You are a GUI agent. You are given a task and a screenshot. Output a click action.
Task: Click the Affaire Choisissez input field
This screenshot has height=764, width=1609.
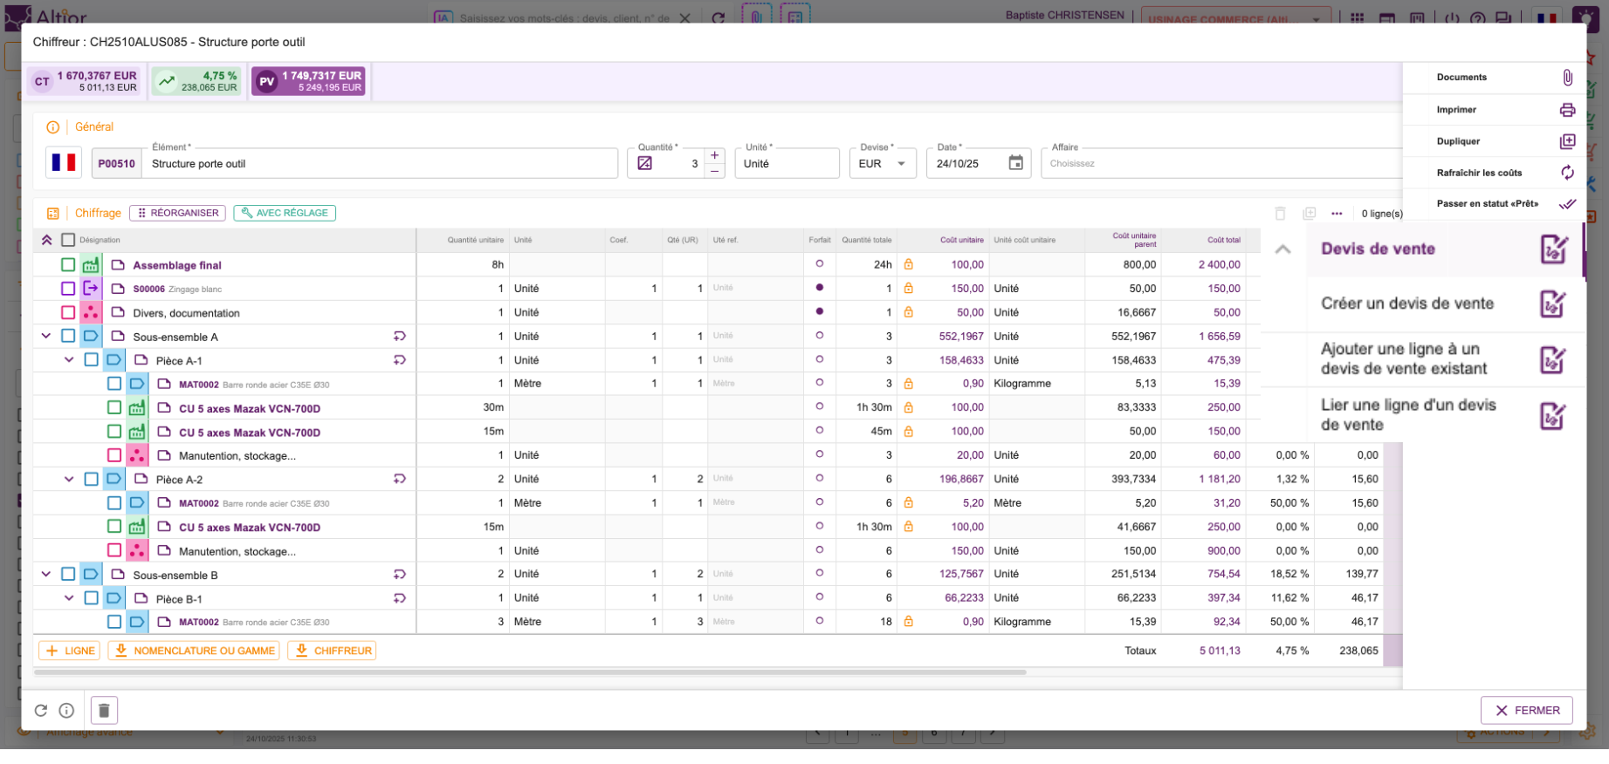1221,163
